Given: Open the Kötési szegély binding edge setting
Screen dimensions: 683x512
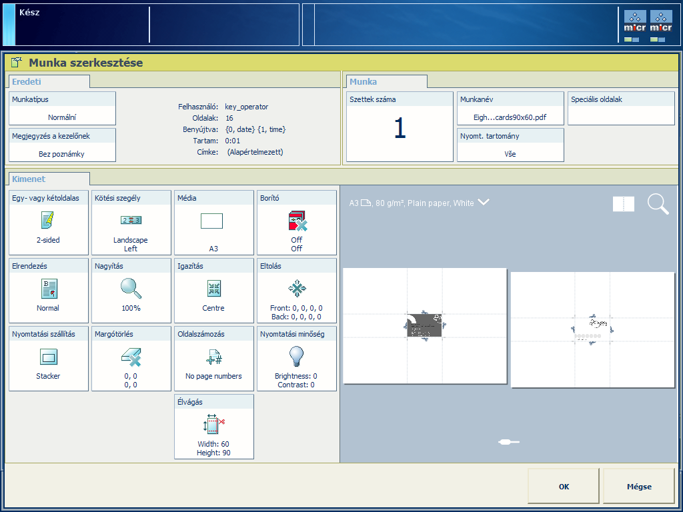Looking at the screenshot, I should click(x=131, y=222).
